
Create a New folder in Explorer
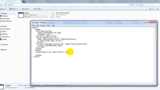tap(37, 9)
